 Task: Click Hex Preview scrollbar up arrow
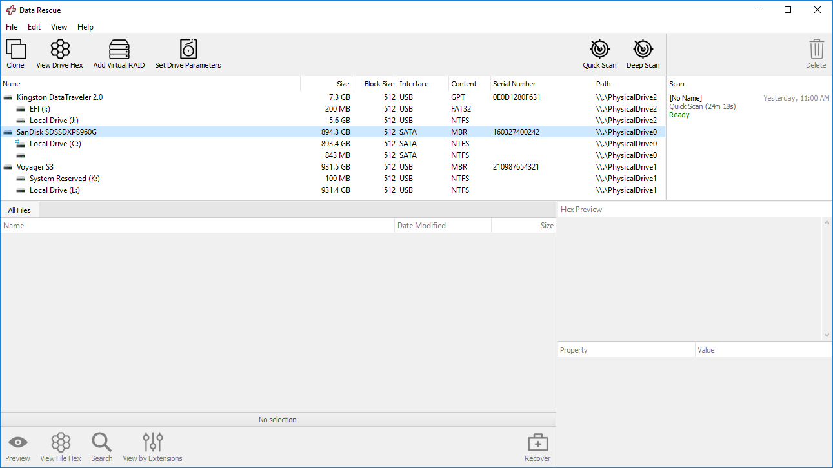[827, 222]
